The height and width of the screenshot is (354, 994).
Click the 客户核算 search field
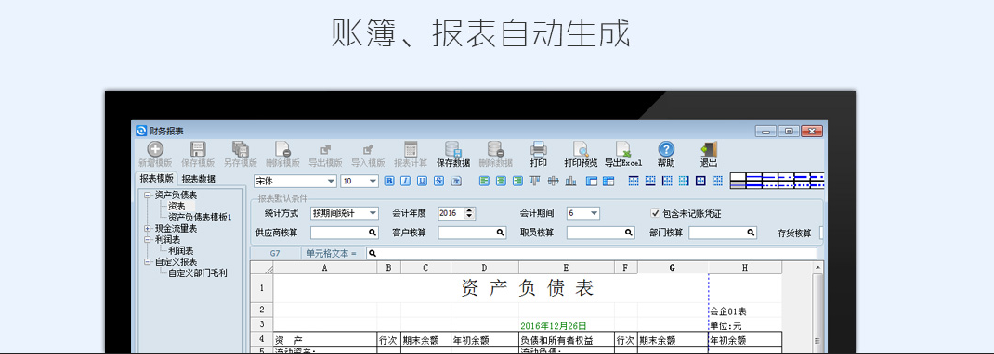[x=472, y=233]
